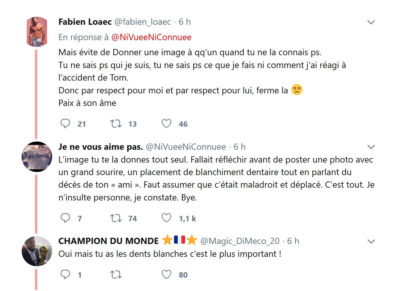Retweet Fabien Loaec's tweet

coord(116,124)
